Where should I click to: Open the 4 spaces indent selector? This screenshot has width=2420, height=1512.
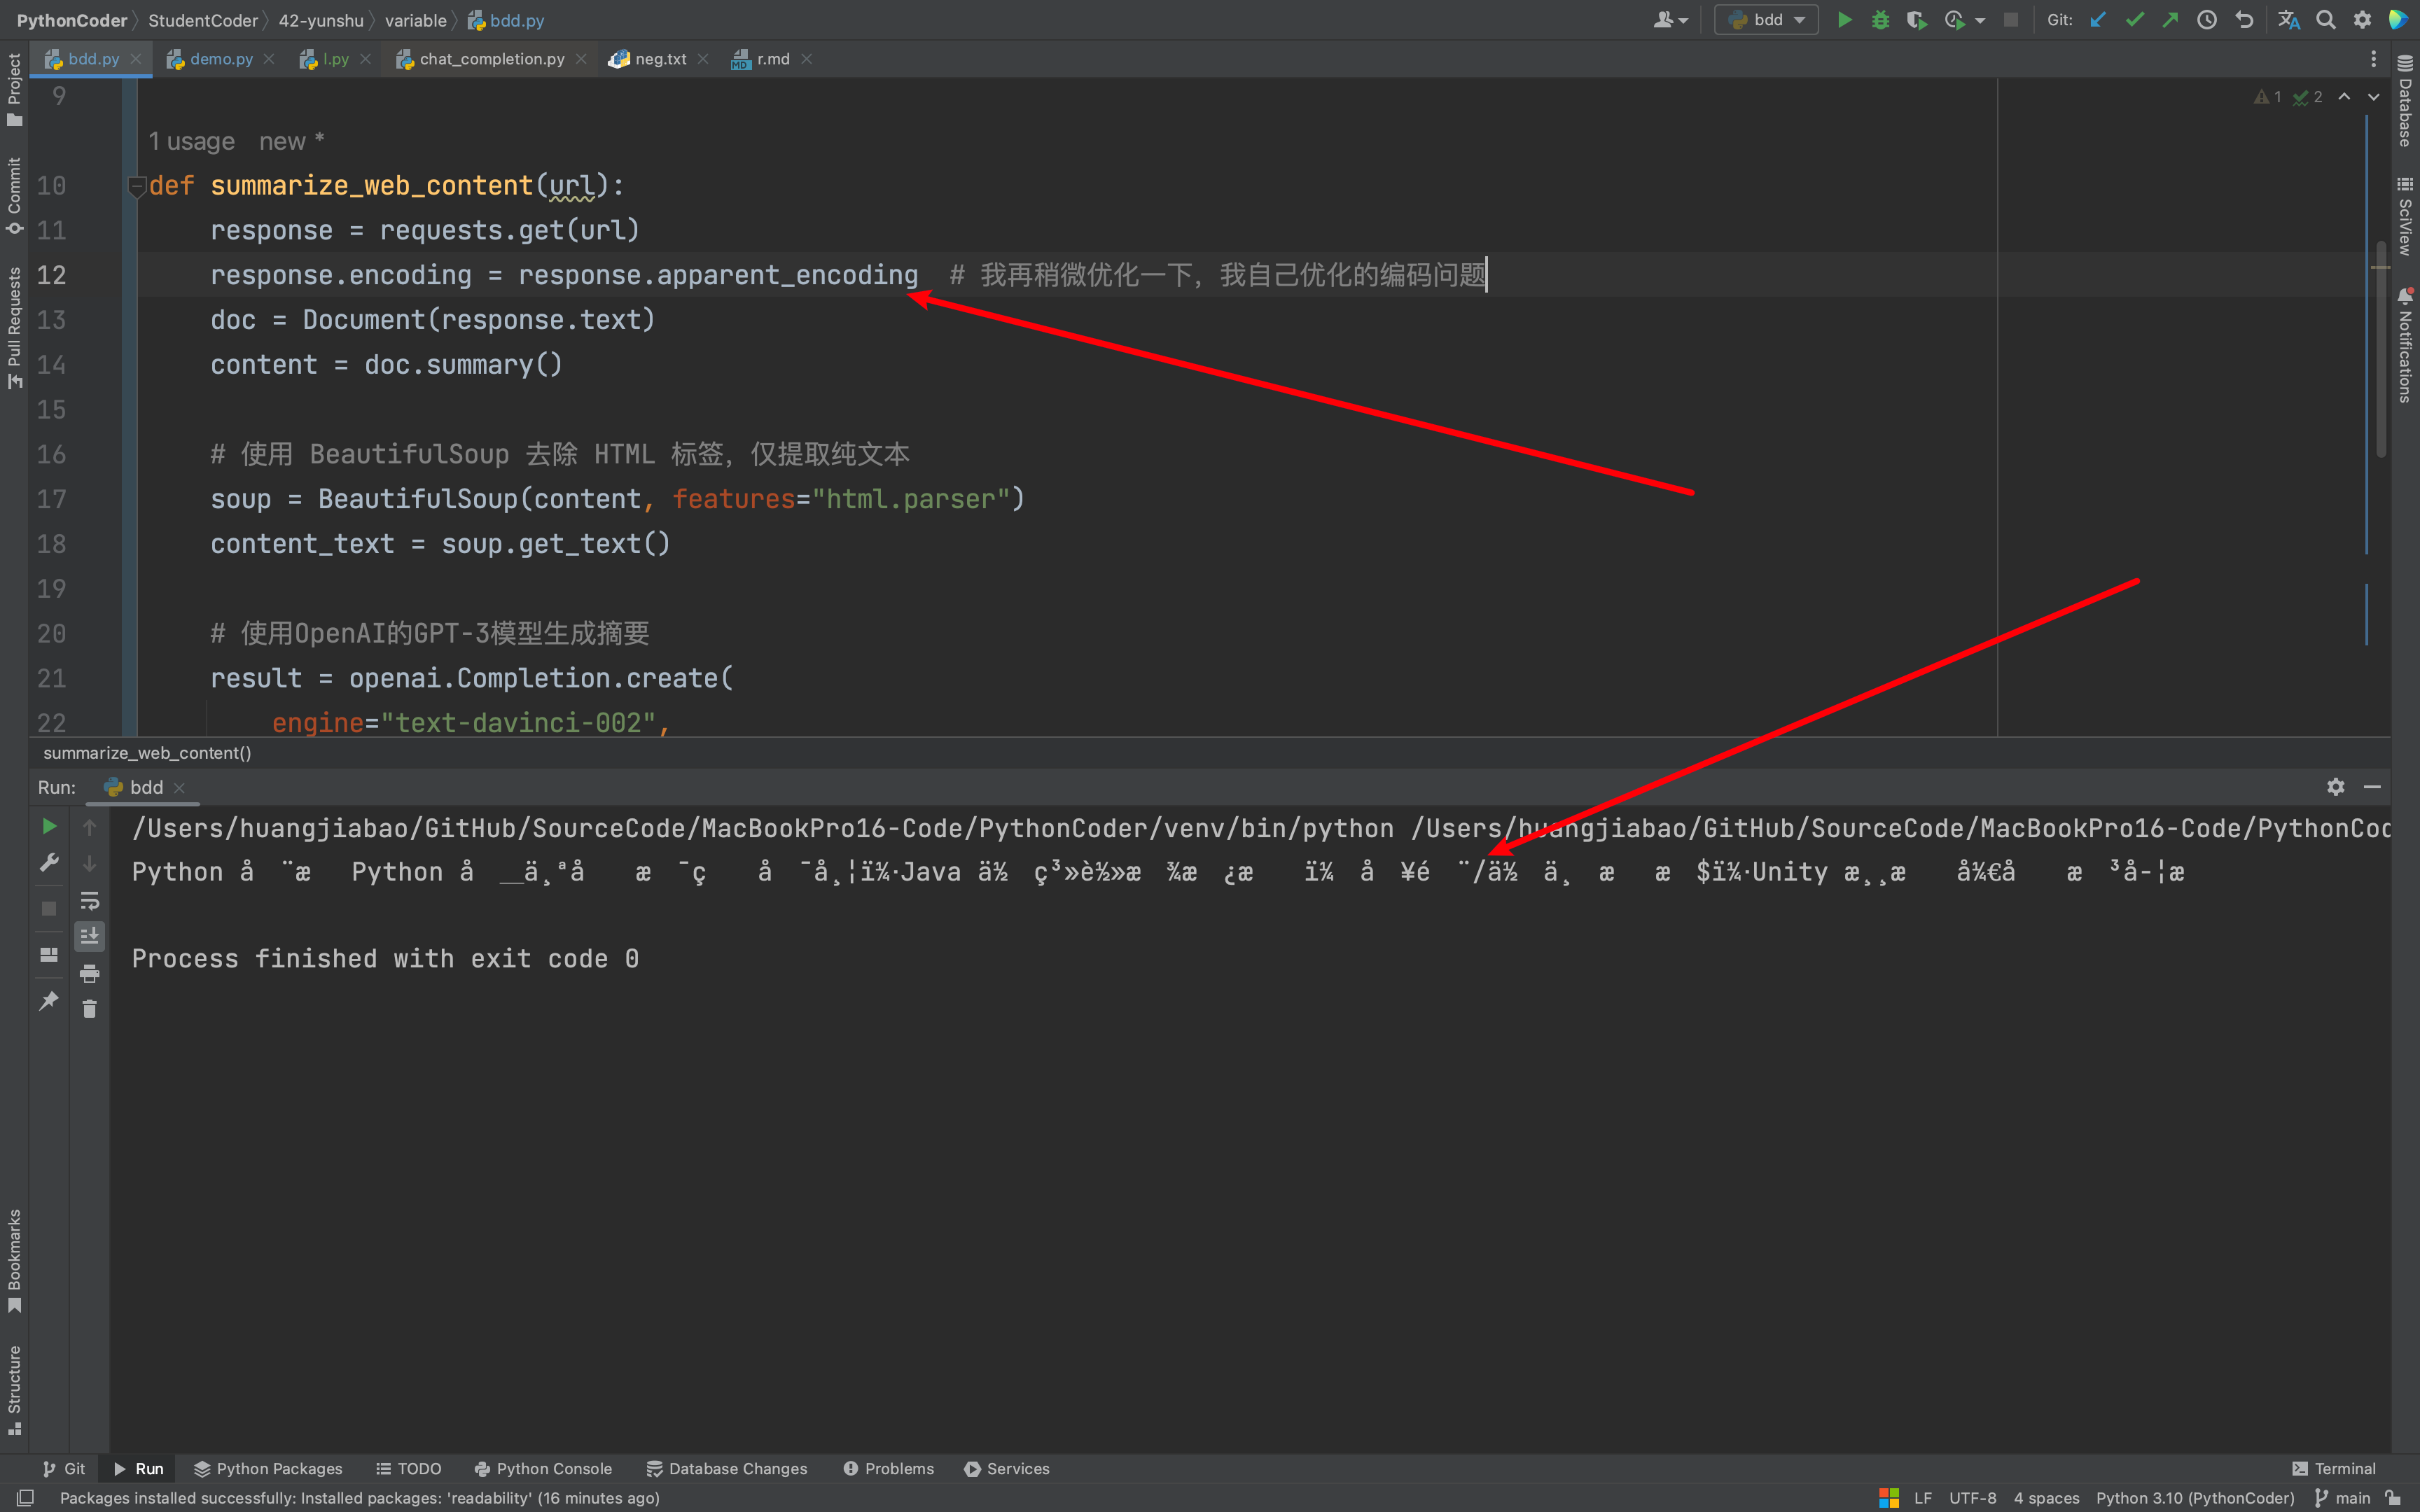2046,1498
